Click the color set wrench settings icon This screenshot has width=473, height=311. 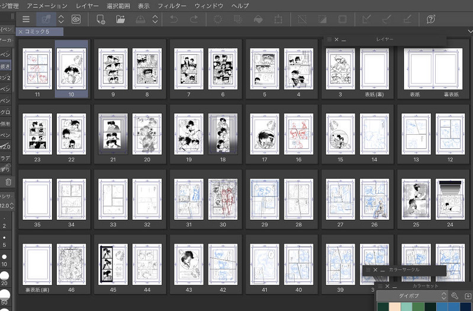click(x=455, y=296)
